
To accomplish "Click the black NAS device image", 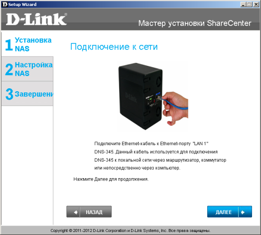I will (140, 96).
